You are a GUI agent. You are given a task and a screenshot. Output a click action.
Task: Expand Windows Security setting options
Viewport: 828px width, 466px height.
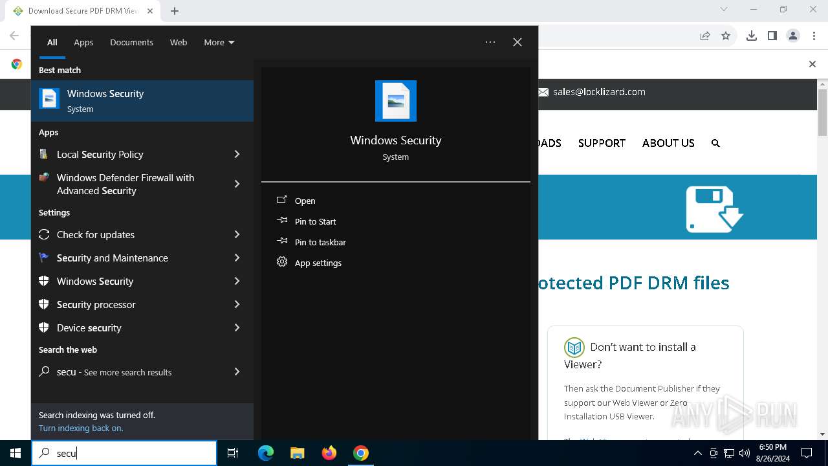click(237, 281)
